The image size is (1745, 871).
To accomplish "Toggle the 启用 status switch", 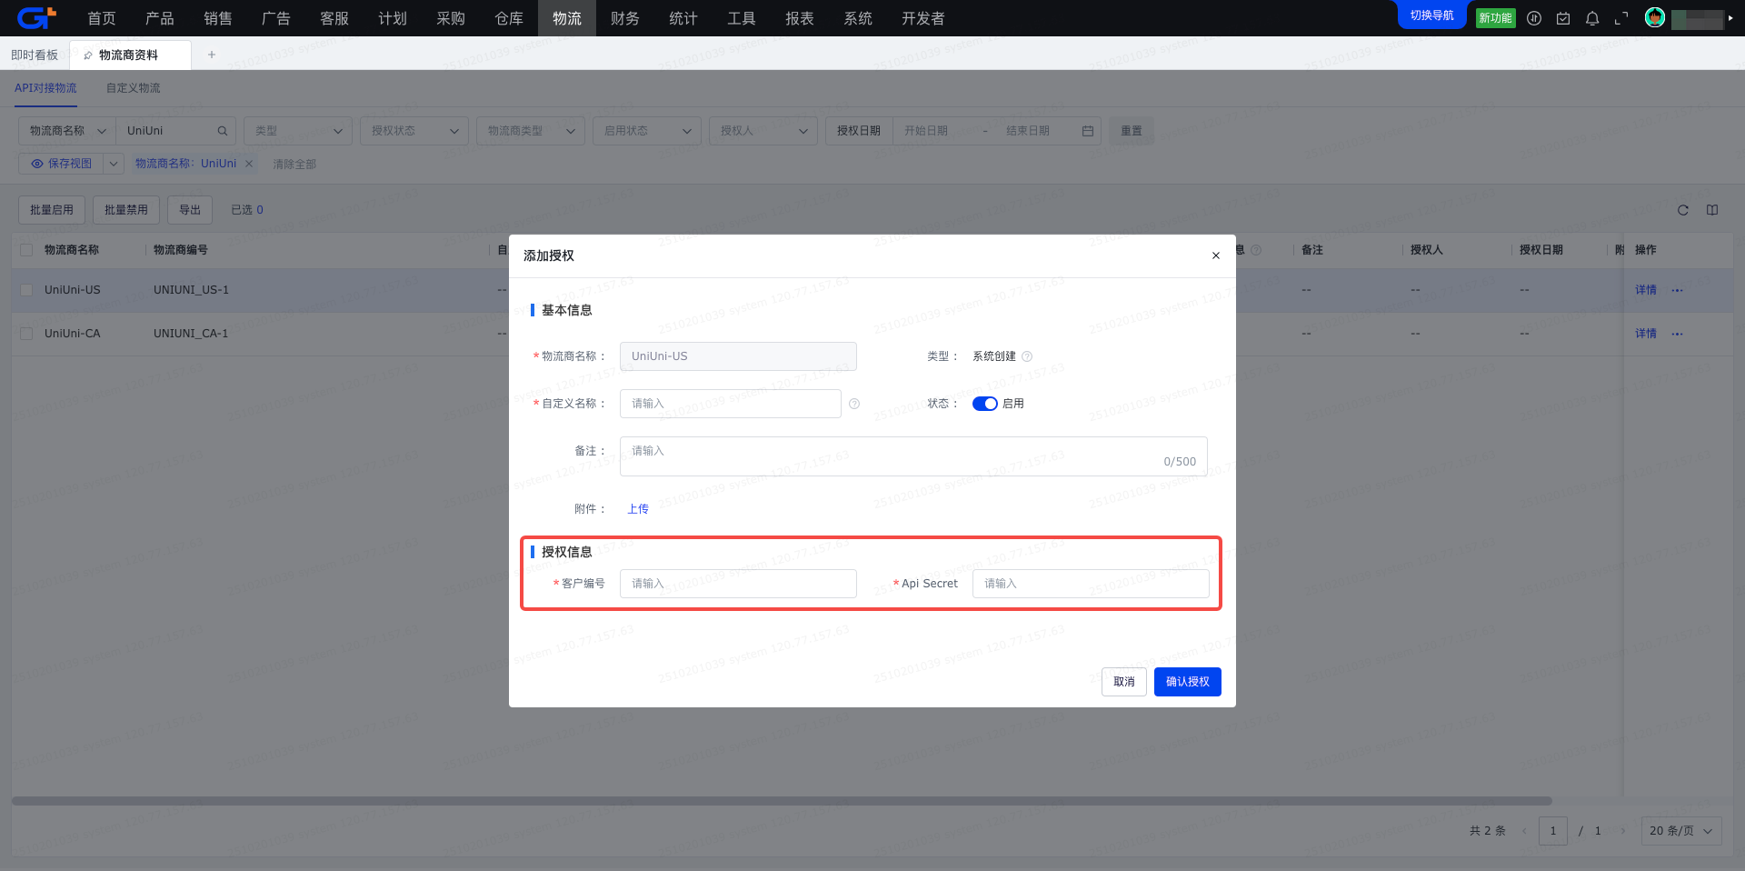I will pos(984,404).
